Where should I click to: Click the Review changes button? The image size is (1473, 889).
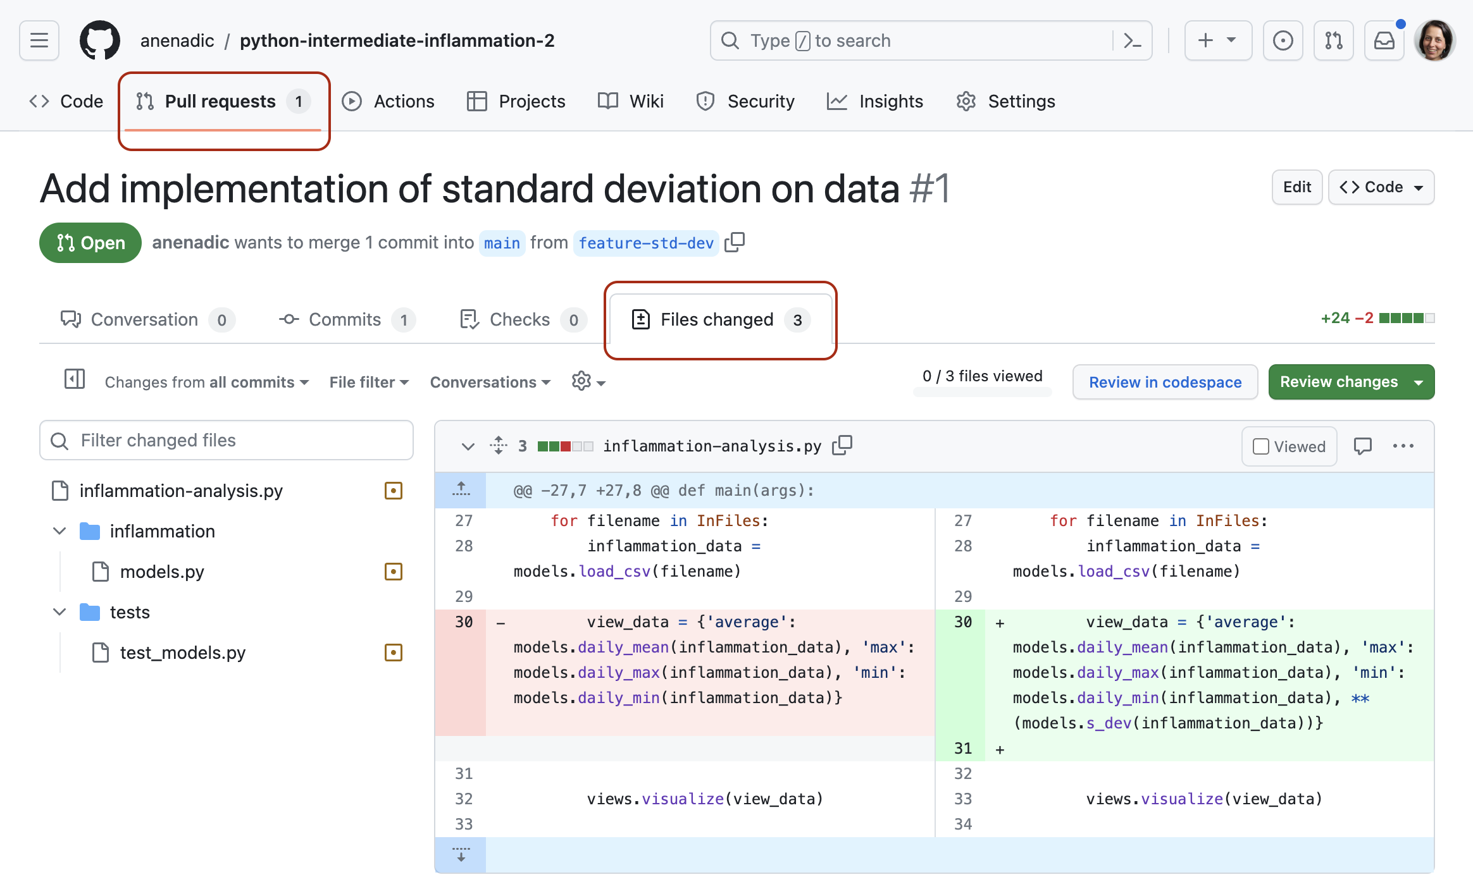1338,382
